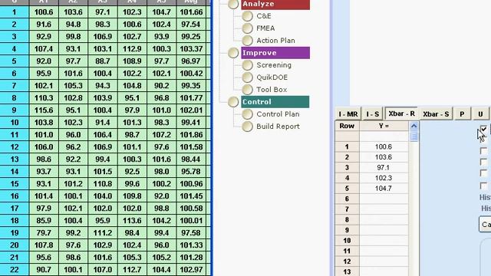Image resolution: width=491 pixels, height=276 pixels.
Task: Click cell 79.7 in row 19
Action: pos(44,233)
